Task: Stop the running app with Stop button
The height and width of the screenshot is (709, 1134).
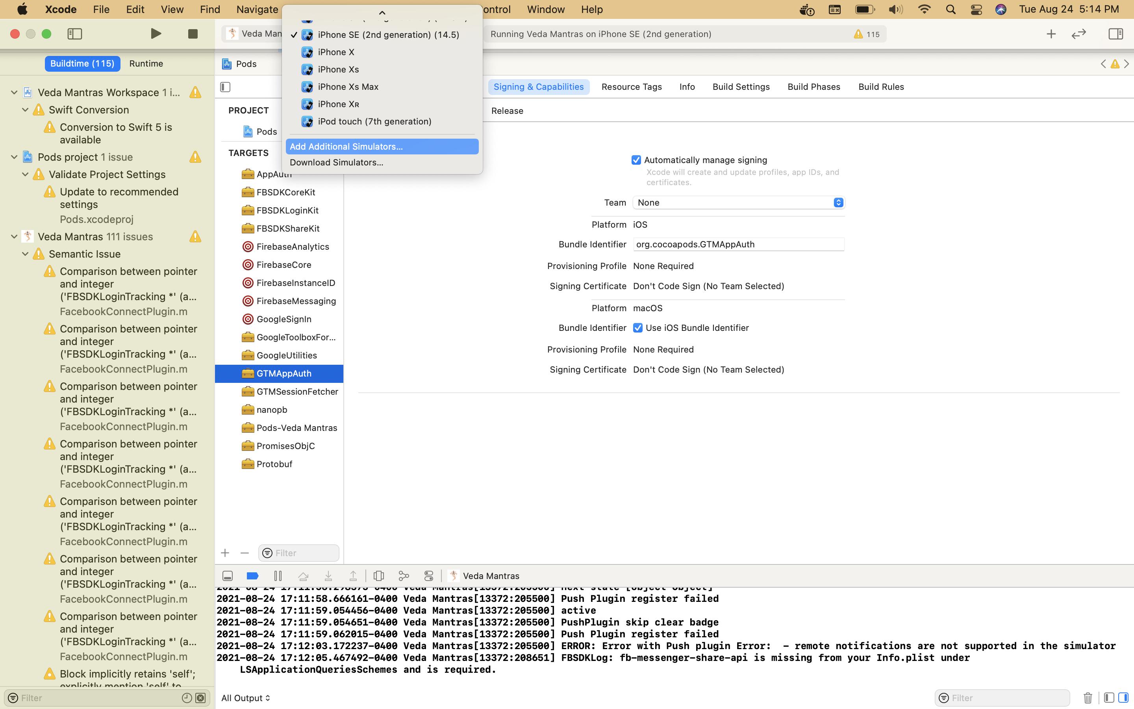Action: (x=193, y=34)
